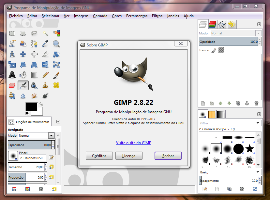
Task: Switch to the Paths tab
Action: 222,24
